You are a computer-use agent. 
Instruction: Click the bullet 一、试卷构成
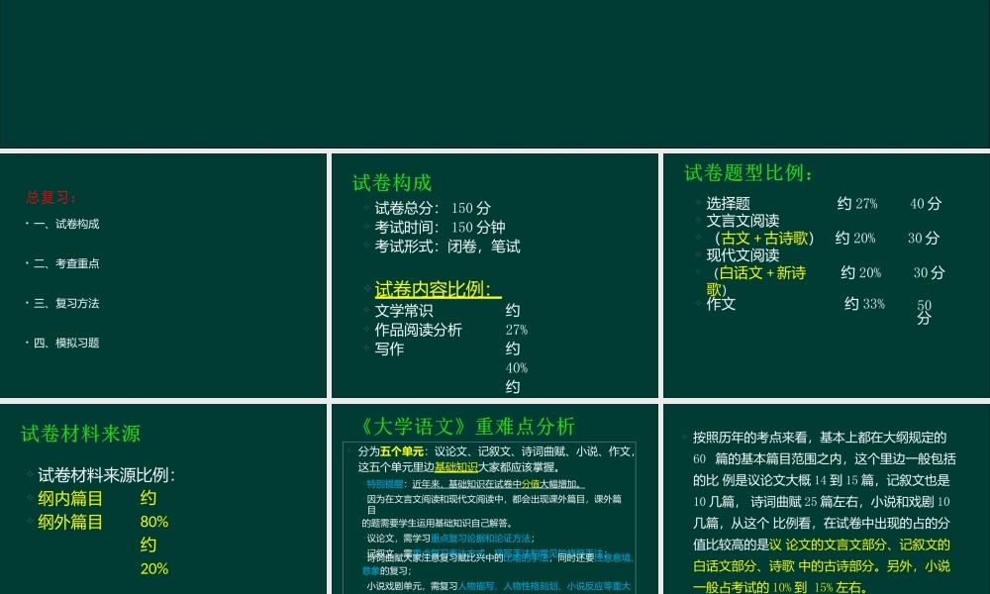[x=66, y=224]
